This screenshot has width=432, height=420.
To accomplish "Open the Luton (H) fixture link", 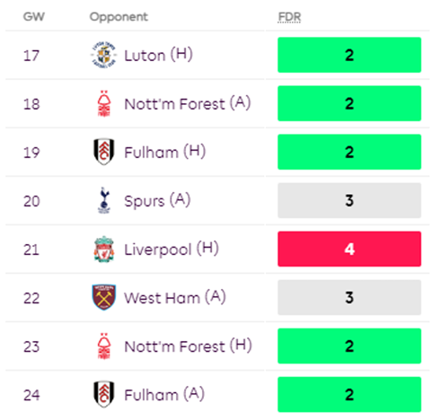I will click(x=158, y=56).
